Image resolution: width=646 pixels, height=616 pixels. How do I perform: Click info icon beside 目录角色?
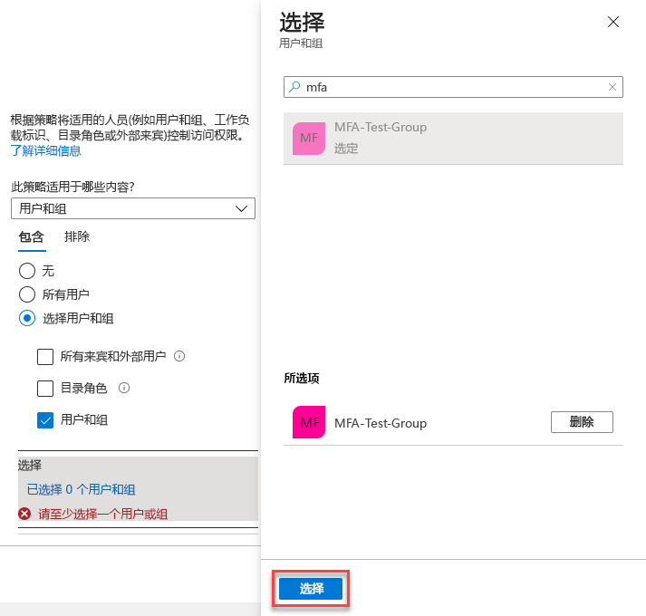point(124,389)
